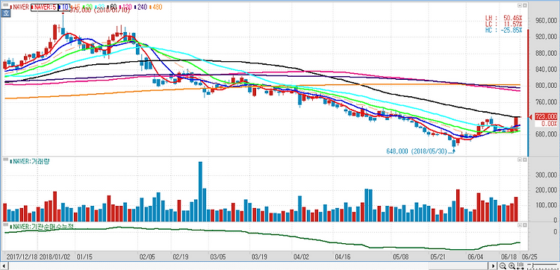Click the 920,000 price axis label

point(547,37)
